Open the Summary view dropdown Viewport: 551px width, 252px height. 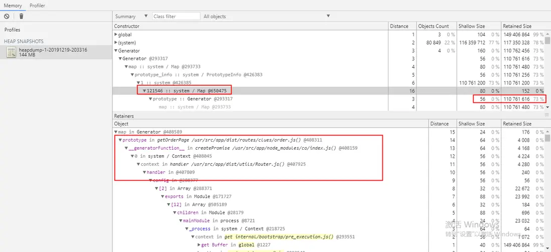131,17
